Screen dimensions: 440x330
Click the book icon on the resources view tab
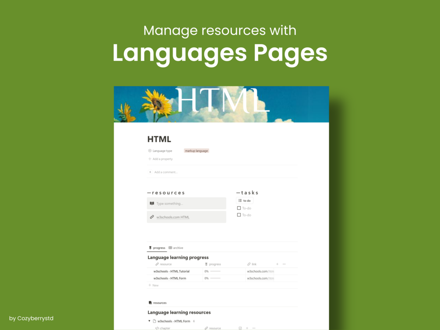click(x=150, y=303)
